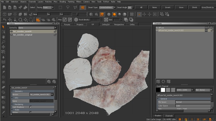Click the add object icon in Objects panel
The width and height of the screenshot is (216, 121).
coord(49,81)
